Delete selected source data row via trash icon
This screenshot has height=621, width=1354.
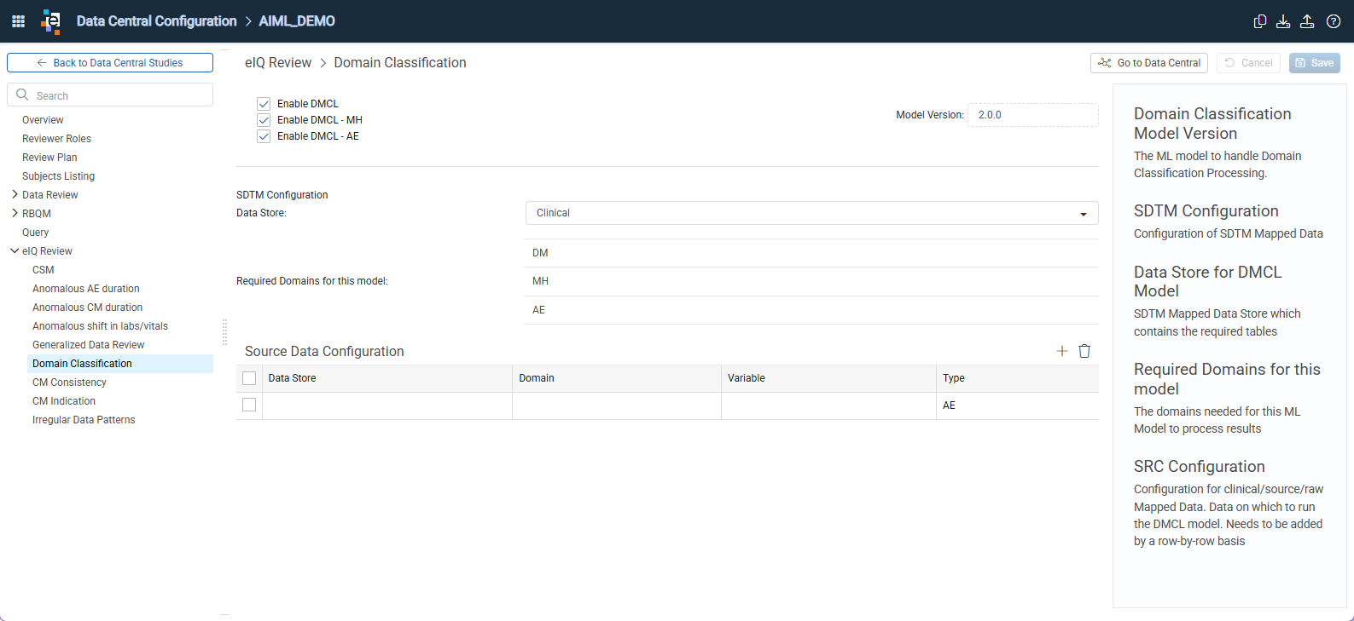[1084, 351]
